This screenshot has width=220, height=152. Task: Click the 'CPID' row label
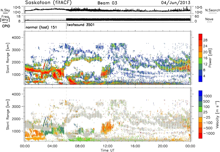pos(6,26)
